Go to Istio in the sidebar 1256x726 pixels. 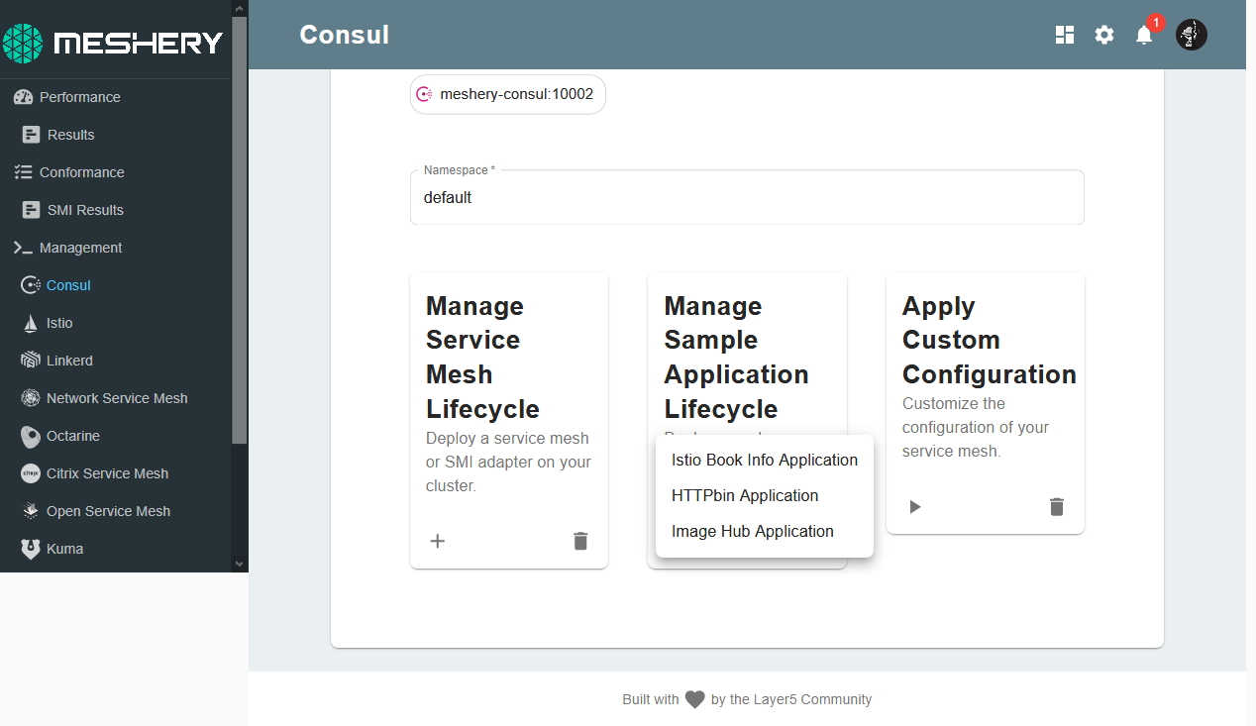[59, 323]
